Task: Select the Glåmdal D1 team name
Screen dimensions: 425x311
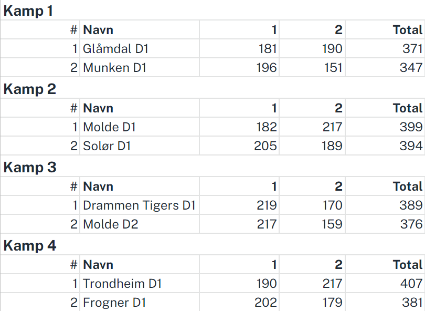Action: point(116,49)
